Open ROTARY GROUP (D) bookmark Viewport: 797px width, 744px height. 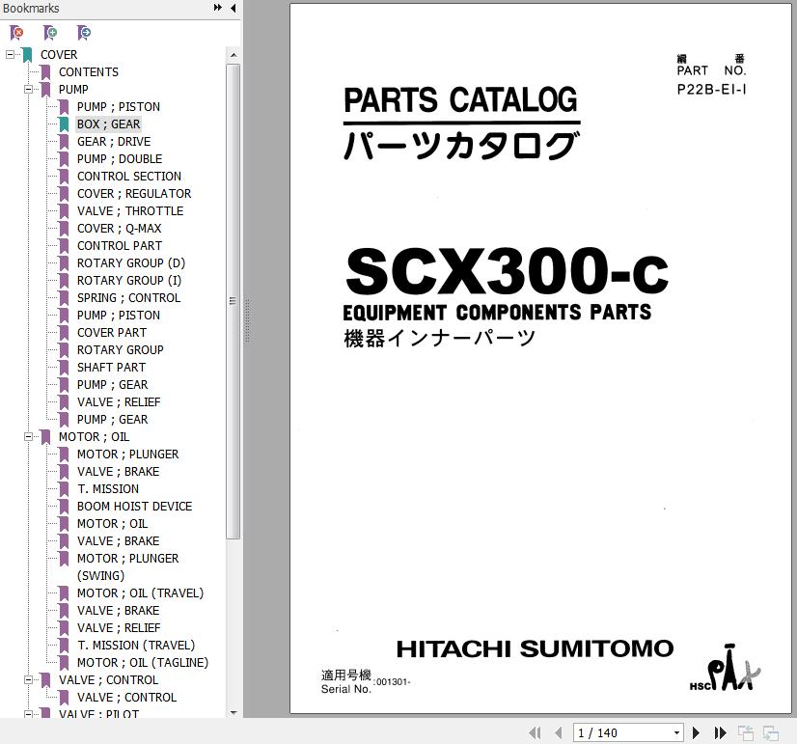[131, 262]
